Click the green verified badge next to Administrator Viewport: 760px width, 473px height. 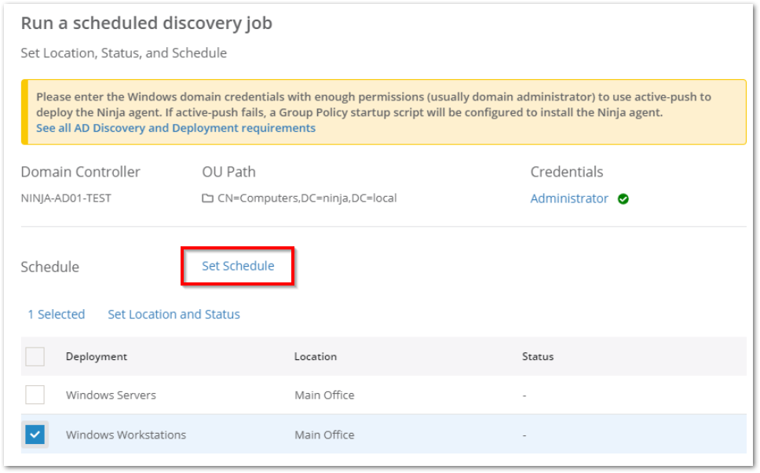click(623, 198)
